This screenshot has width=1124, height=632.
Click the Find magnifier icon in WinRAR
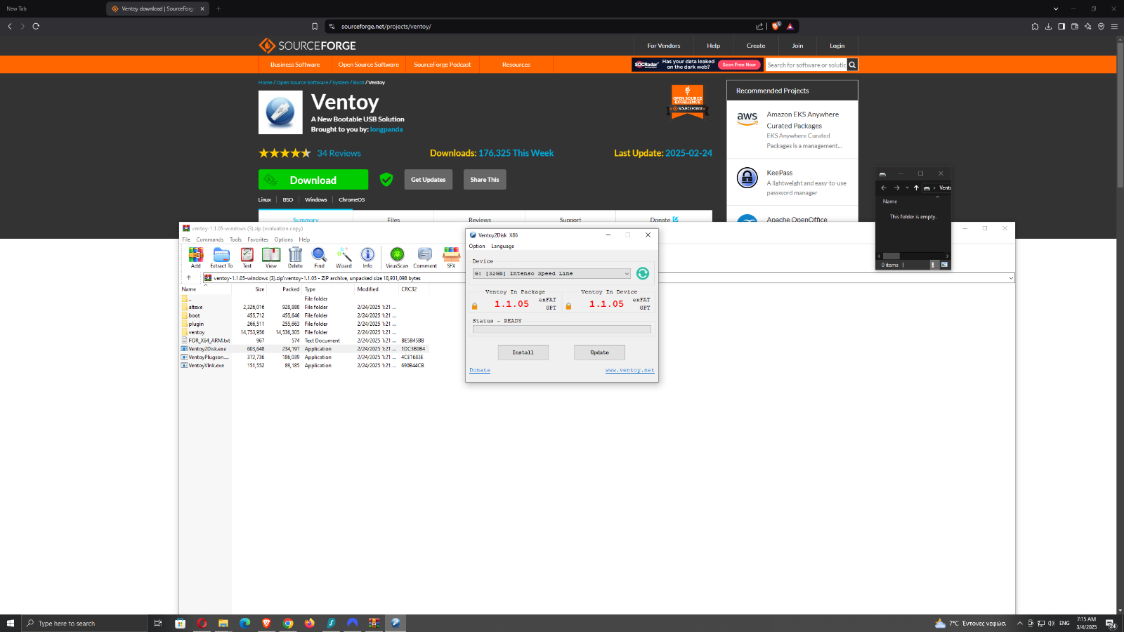pyautogui.click(x=319, y=257)
